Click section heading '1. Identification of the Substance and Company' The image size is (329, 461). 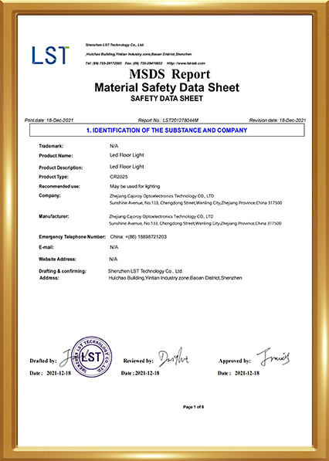(167, 130)
